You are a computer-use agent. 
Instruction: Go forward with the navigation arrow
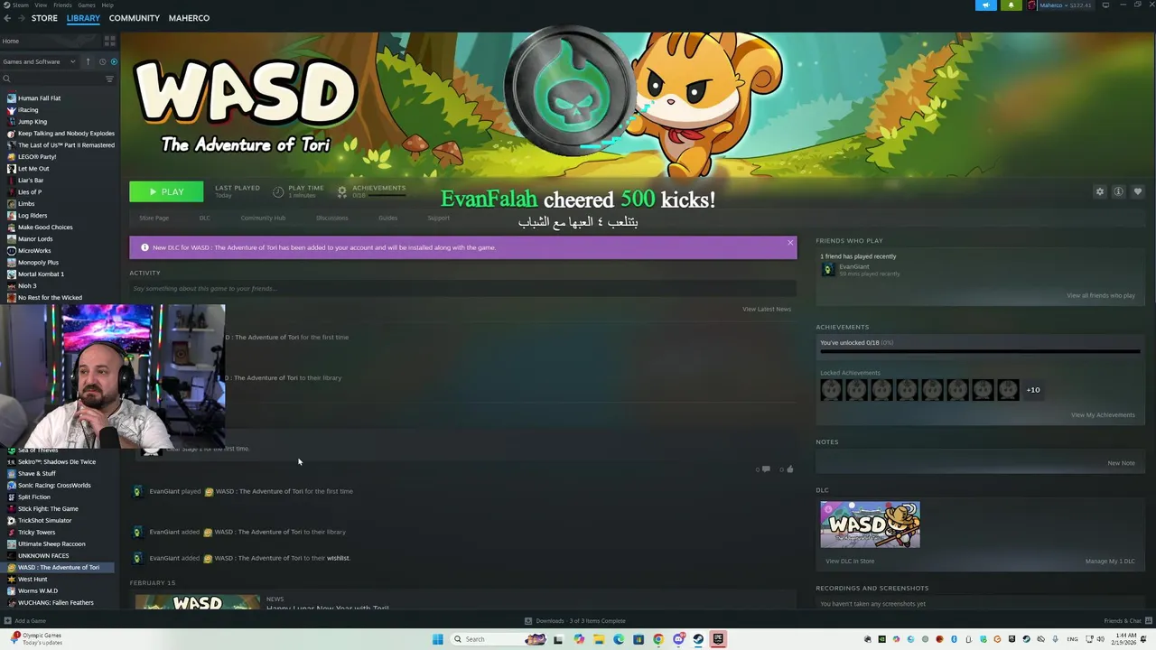20,18
